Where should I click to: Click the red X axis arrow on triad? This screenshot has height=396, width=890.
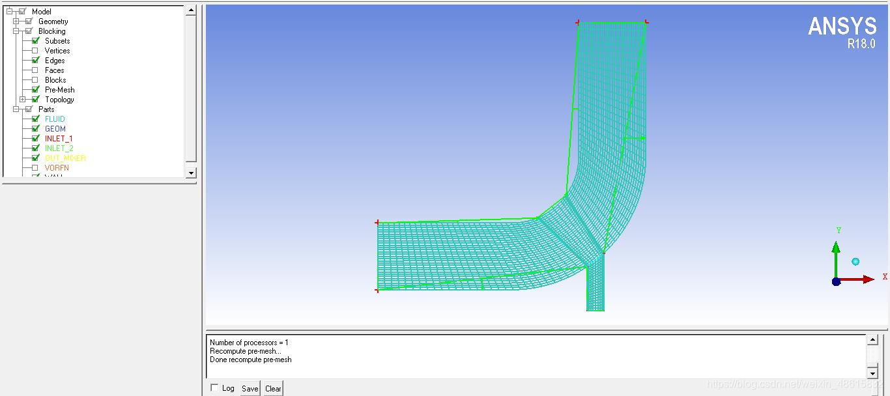click(x=867, y=279)
